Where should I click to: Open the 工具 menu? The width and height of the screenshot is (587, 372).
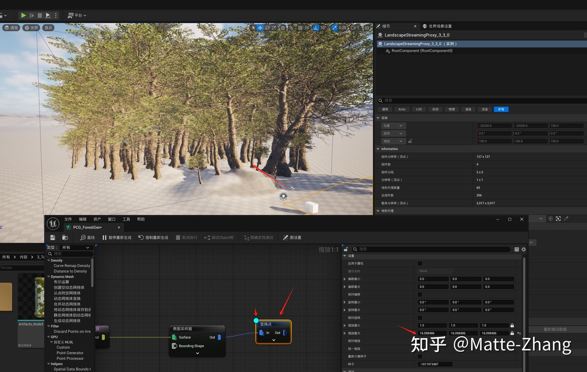point(126,219)
